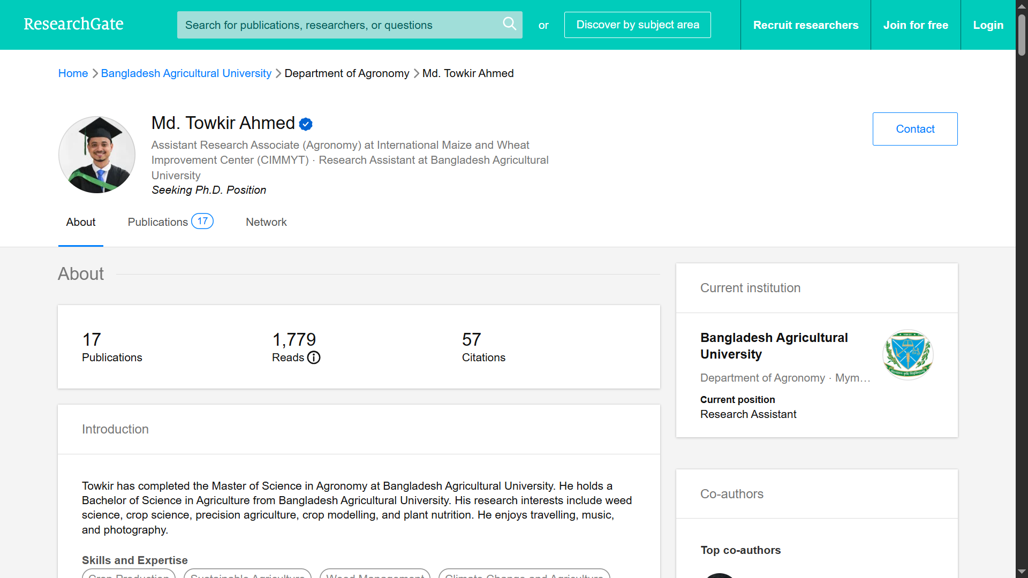This screenshot has height=578, width=1028.
Task: Select the About tab
Action: tap(81, 222)
